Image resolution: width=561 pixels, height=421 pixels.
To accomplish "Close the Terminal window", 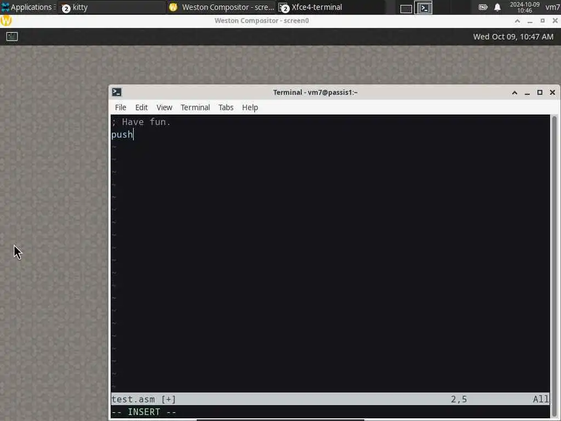I will point(552,92).
